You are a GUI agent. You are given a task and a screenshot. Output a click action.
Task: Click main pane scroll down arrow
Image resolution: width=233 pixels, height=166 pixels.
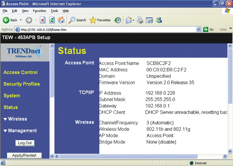[230, 151]
